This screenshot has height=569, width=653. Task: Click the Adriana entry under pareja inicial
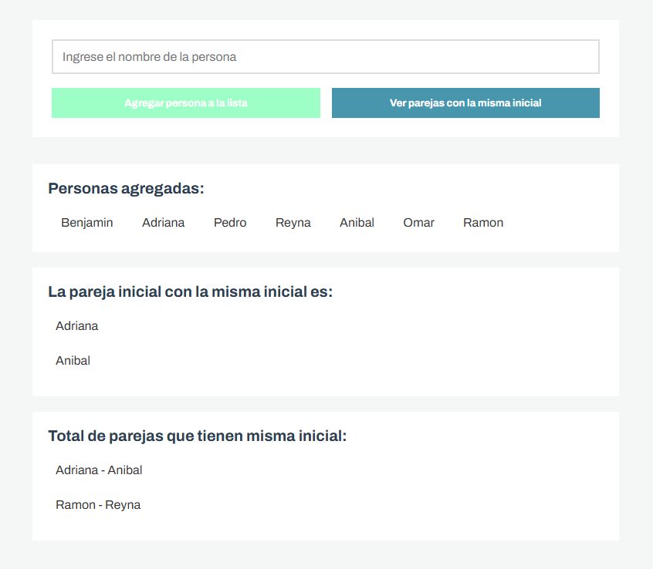coord(76,325)
